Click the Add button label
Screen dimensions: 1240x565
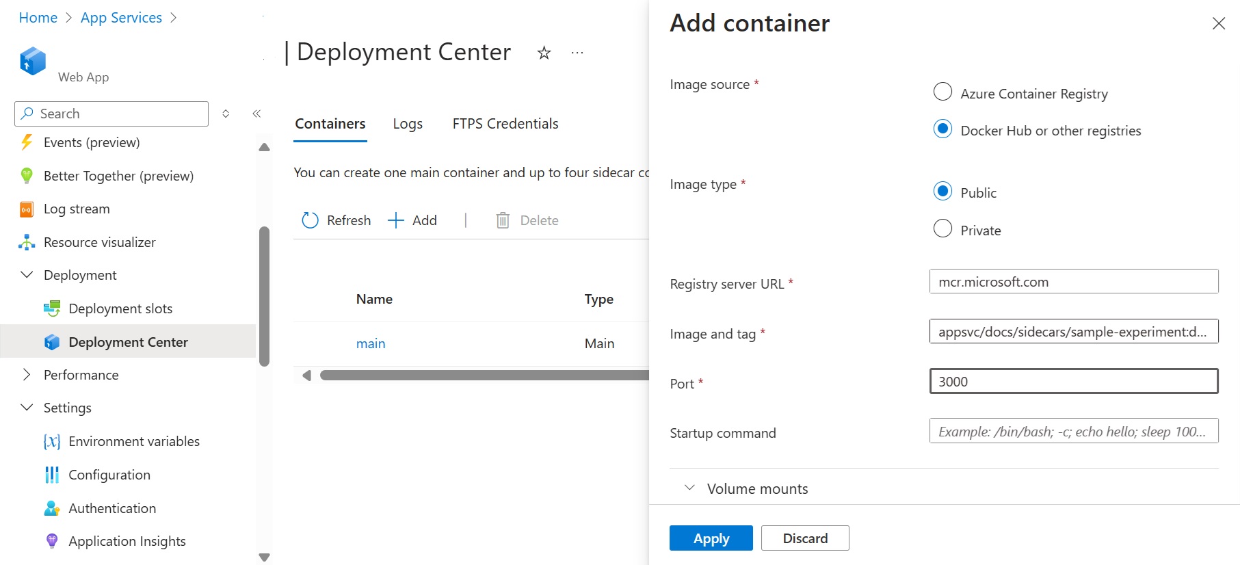click(x=425, y=220)
